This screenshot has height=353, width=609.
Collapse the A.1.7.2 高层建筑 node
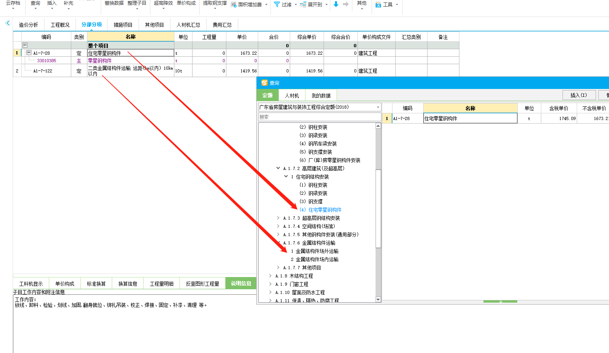[278, 168]
